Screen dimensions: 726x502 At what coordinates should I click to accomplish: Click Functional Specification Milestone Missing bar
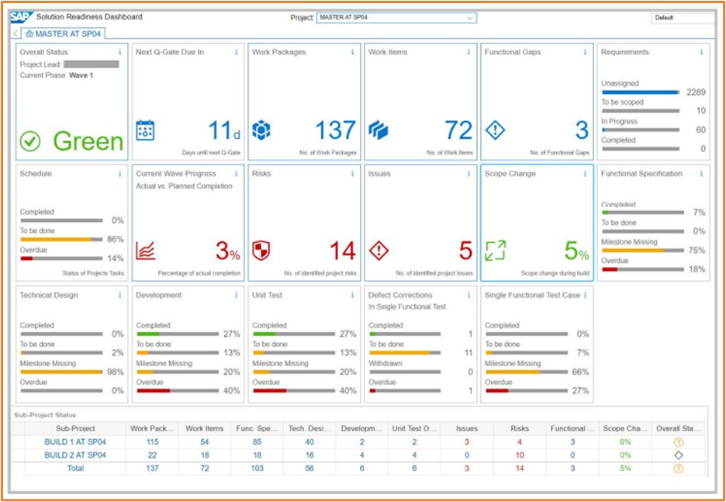643,250
